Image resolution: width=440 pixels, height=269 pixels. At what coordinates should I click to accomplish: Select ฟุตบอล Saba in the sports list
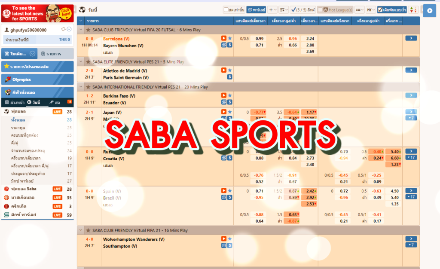pos(24,189)
